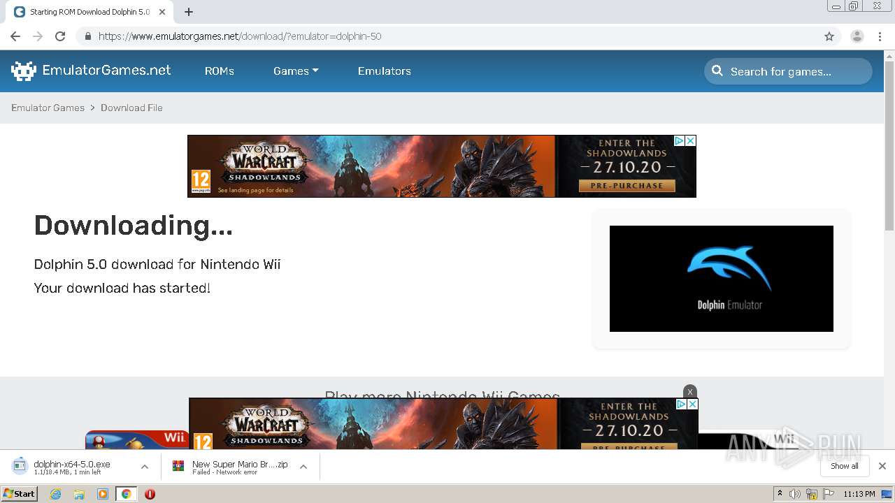Open the ROMs navigation item
The height and width of the screenshot is (503, 895).
[x=219, y=71]
